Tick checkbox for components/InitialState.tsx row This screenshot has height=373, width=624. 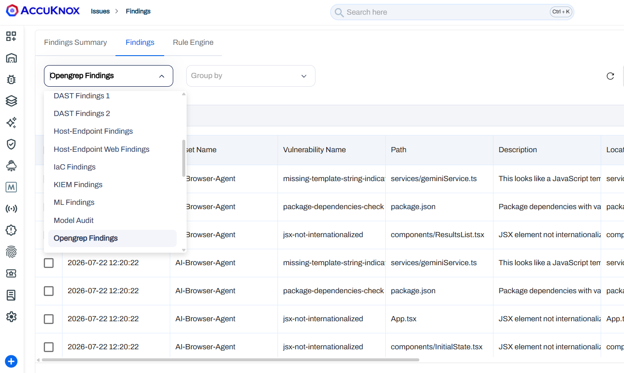[x=49, y=347]
